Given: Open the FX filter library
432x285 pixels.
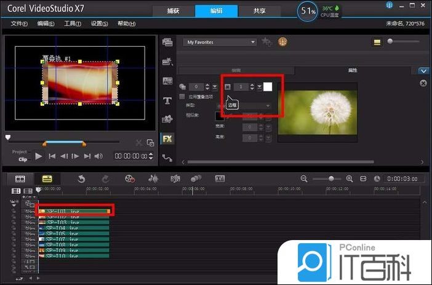Looking at the screenshot, I should 167,138.
